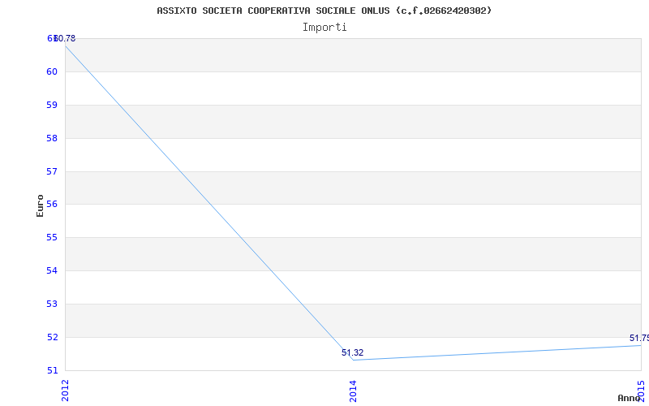The height and width of the screenshot is (406, 649).
Task: Click the 55 value on y-axis
Action: point(52,238)
